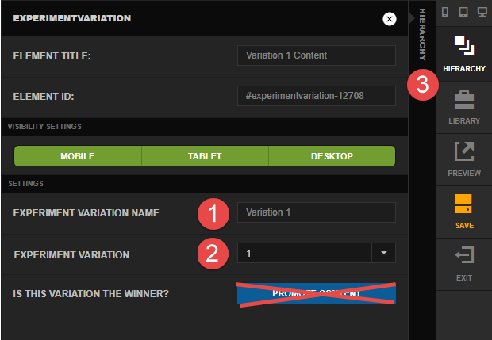Exit the editor via Exit icon
492x340 pixels.
coord(464,265)
